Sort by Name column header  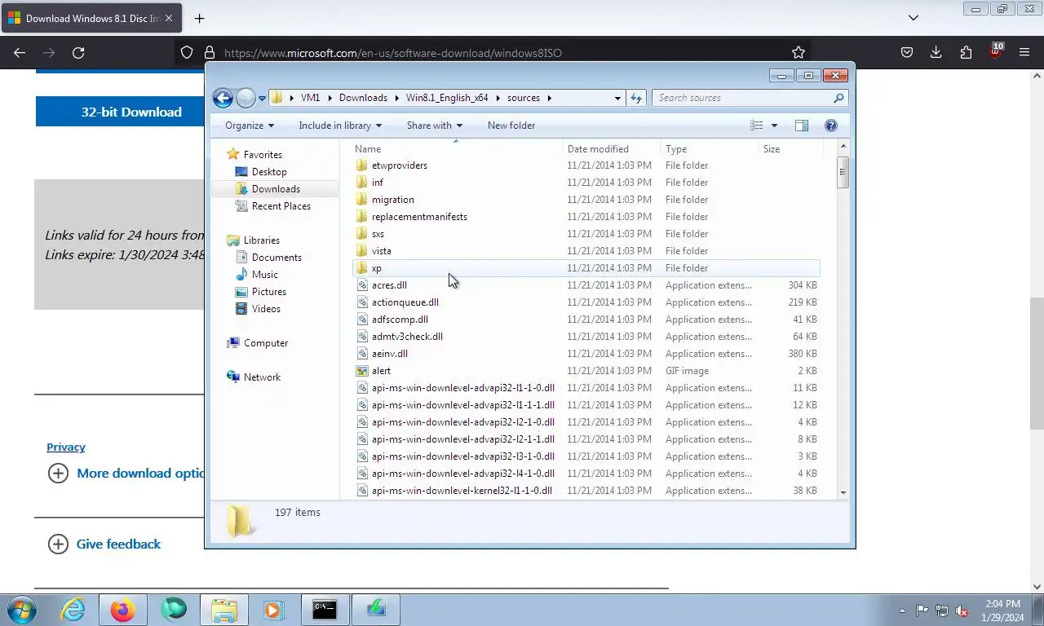[457, 149]
